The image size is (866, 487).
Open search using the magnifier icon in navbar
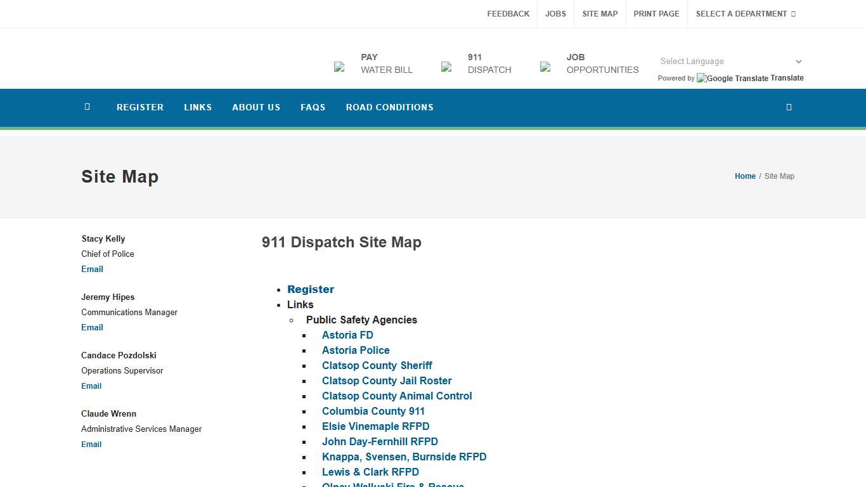coord(789,107)
